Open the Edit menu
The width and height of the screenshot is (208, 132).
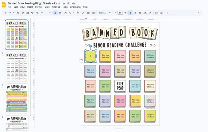click(x=16, y=7)
